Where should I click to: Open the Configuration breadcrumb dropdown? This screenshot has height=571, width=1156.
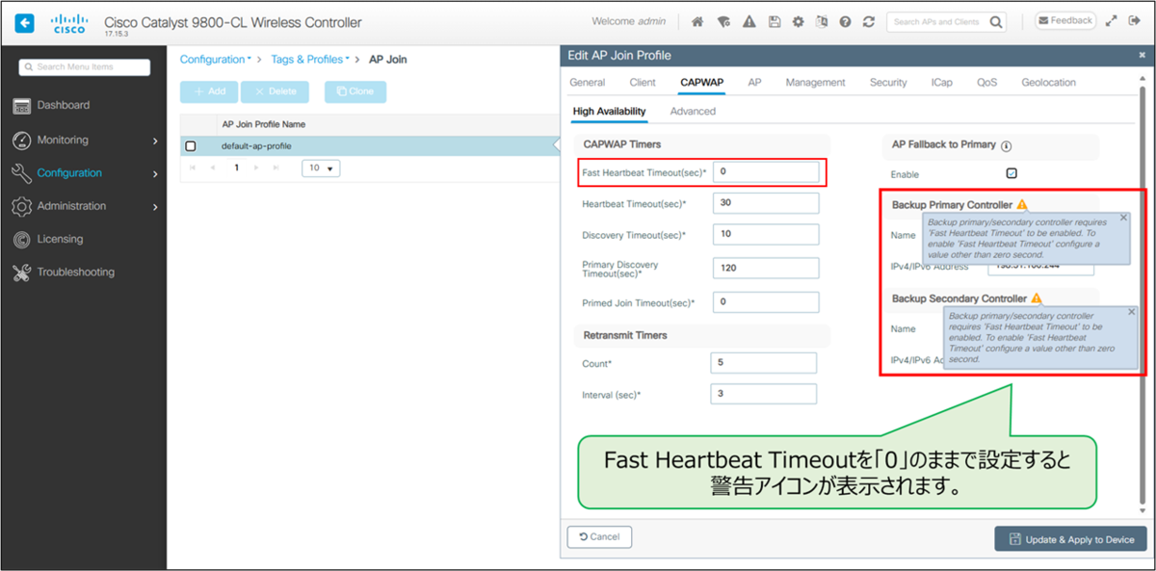[x=215, y=60]
